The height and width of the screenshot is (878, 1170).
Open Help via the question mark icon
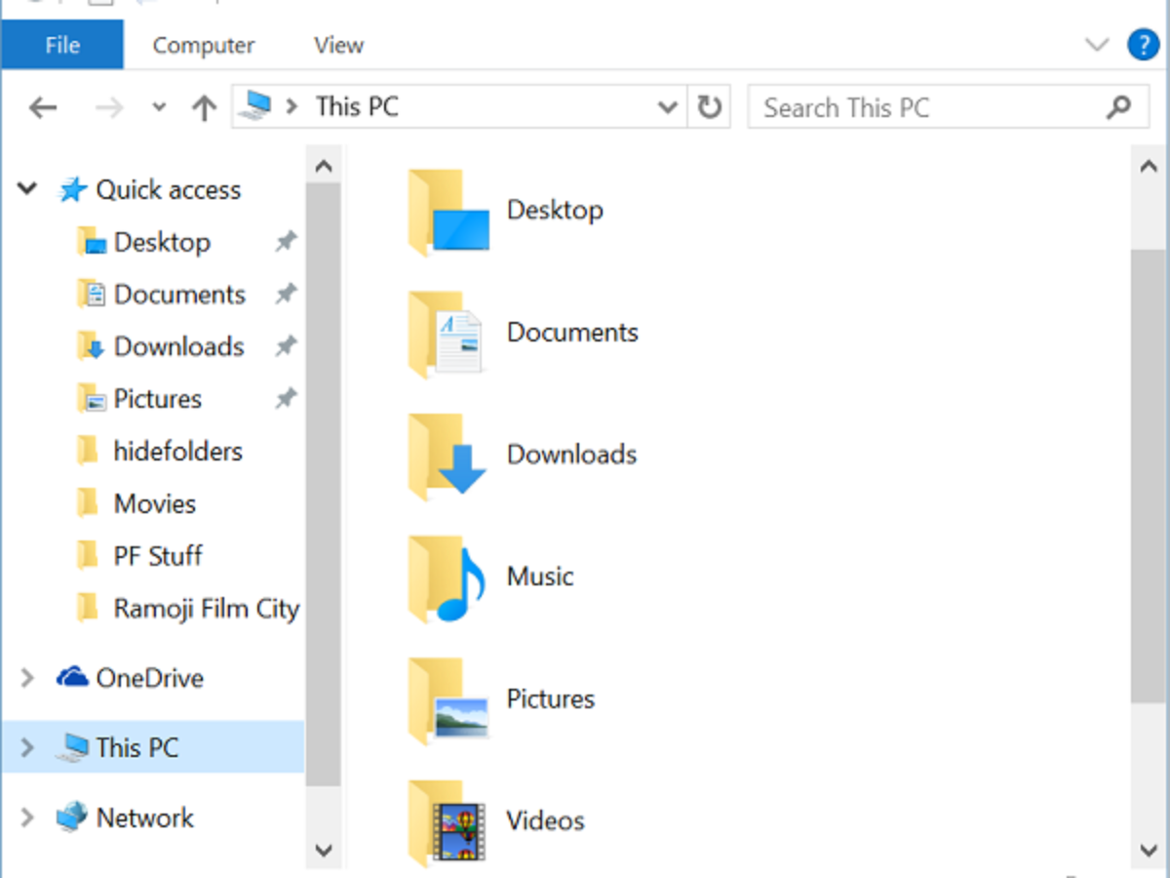pyautogui.click(x=1143, y=45)
